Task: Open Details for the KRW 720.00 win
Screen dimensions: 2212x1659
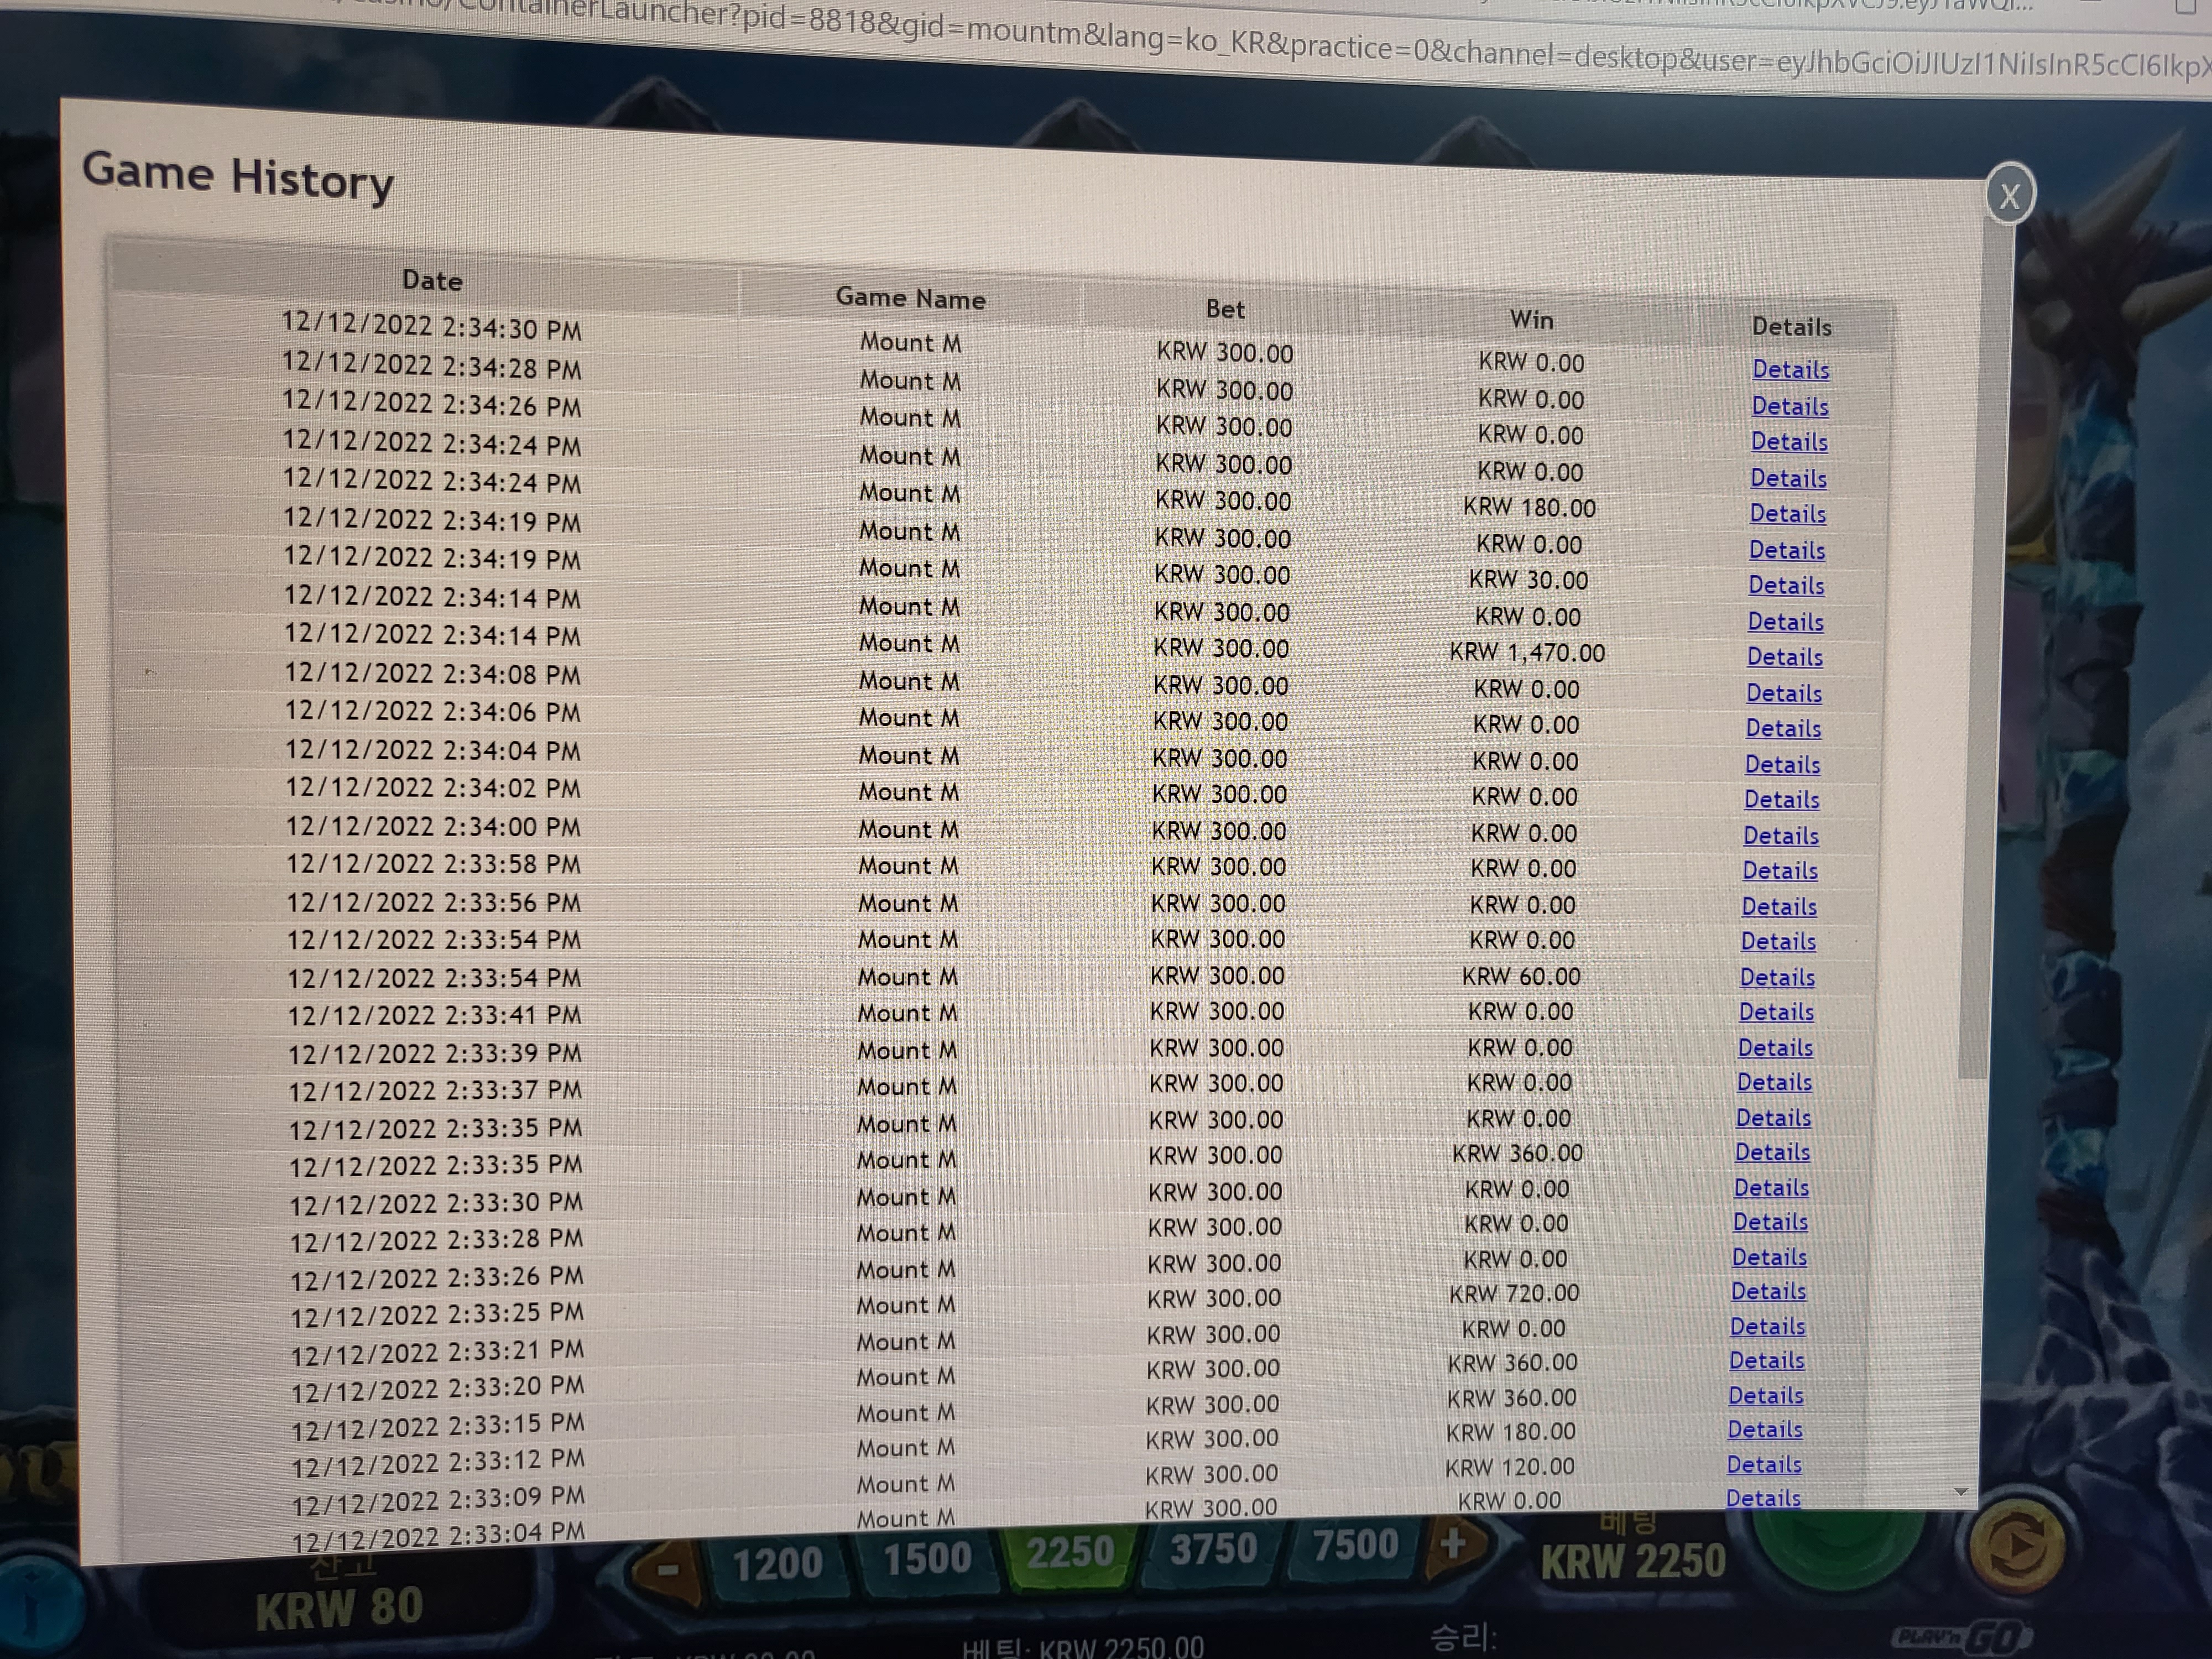Action: 1768,1291
